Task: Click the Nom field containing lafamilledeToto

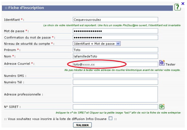Action: click(115, 56)
